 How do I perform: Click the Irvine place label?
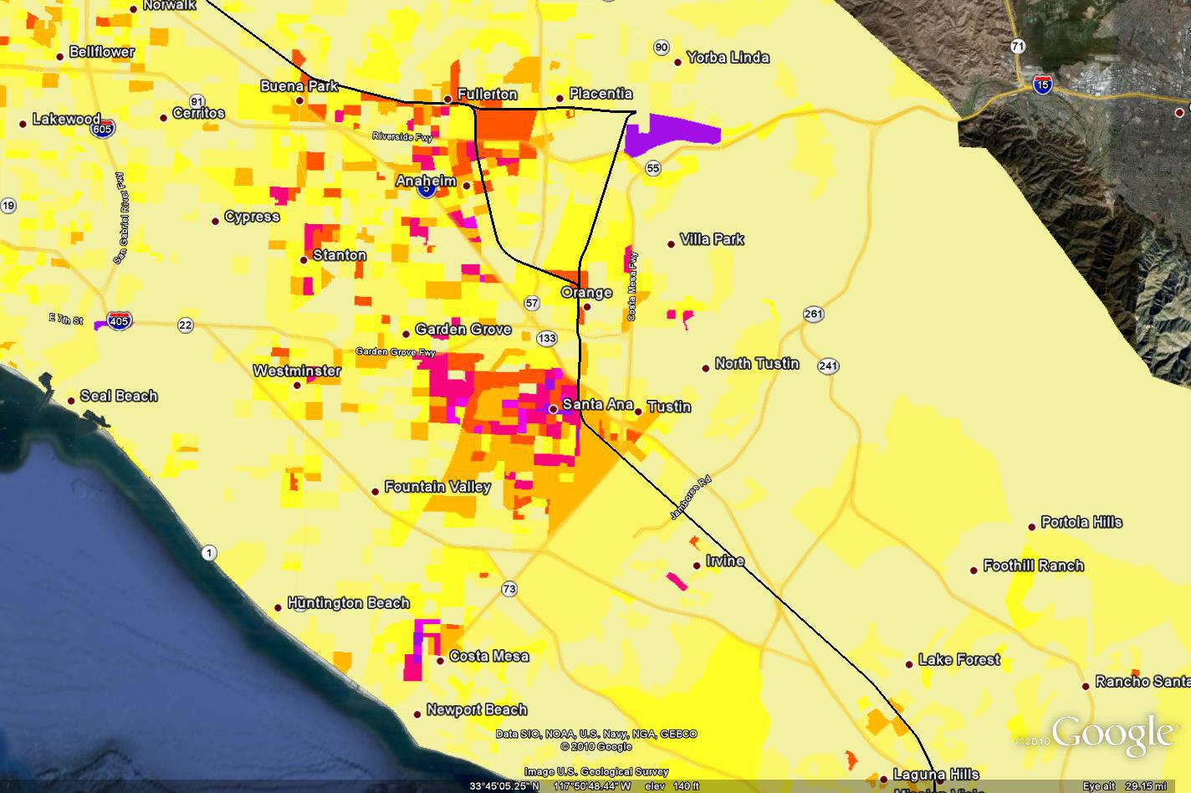(x=724, y=560)
